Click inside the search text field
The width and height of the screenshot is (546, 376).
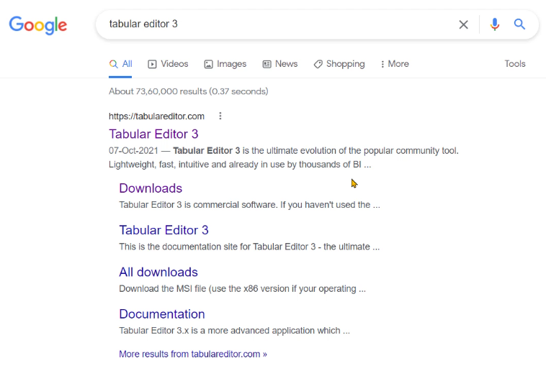click(x=279, y=24)
